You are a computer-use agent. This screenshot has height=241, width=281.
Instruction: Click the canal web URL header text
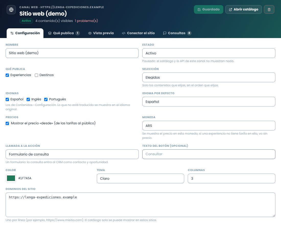(x=62, y=7)
